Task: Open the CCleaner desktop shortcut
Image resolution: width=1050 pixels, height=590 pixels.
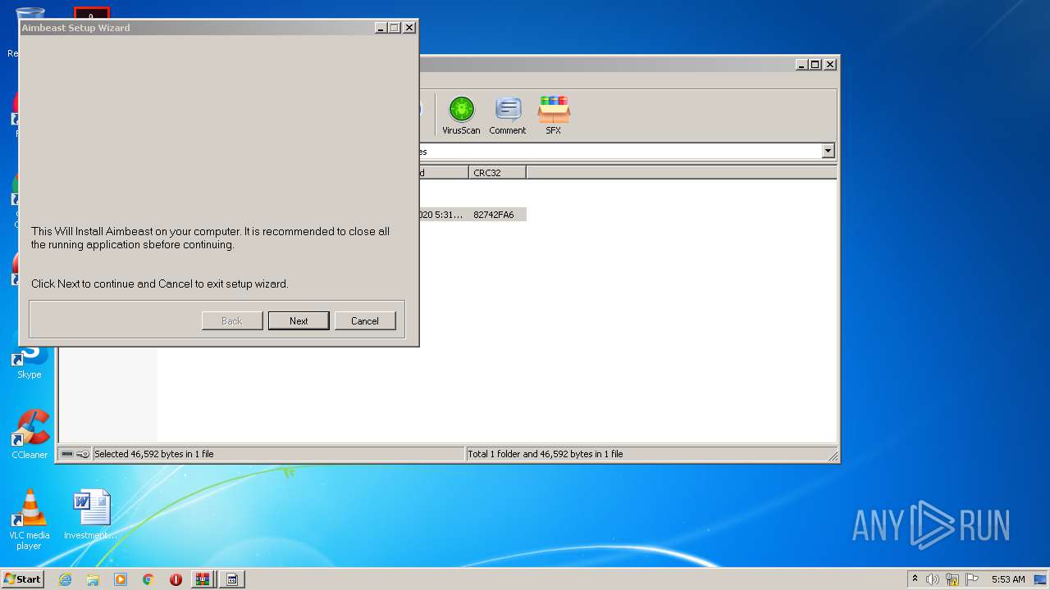Action: 30,434
